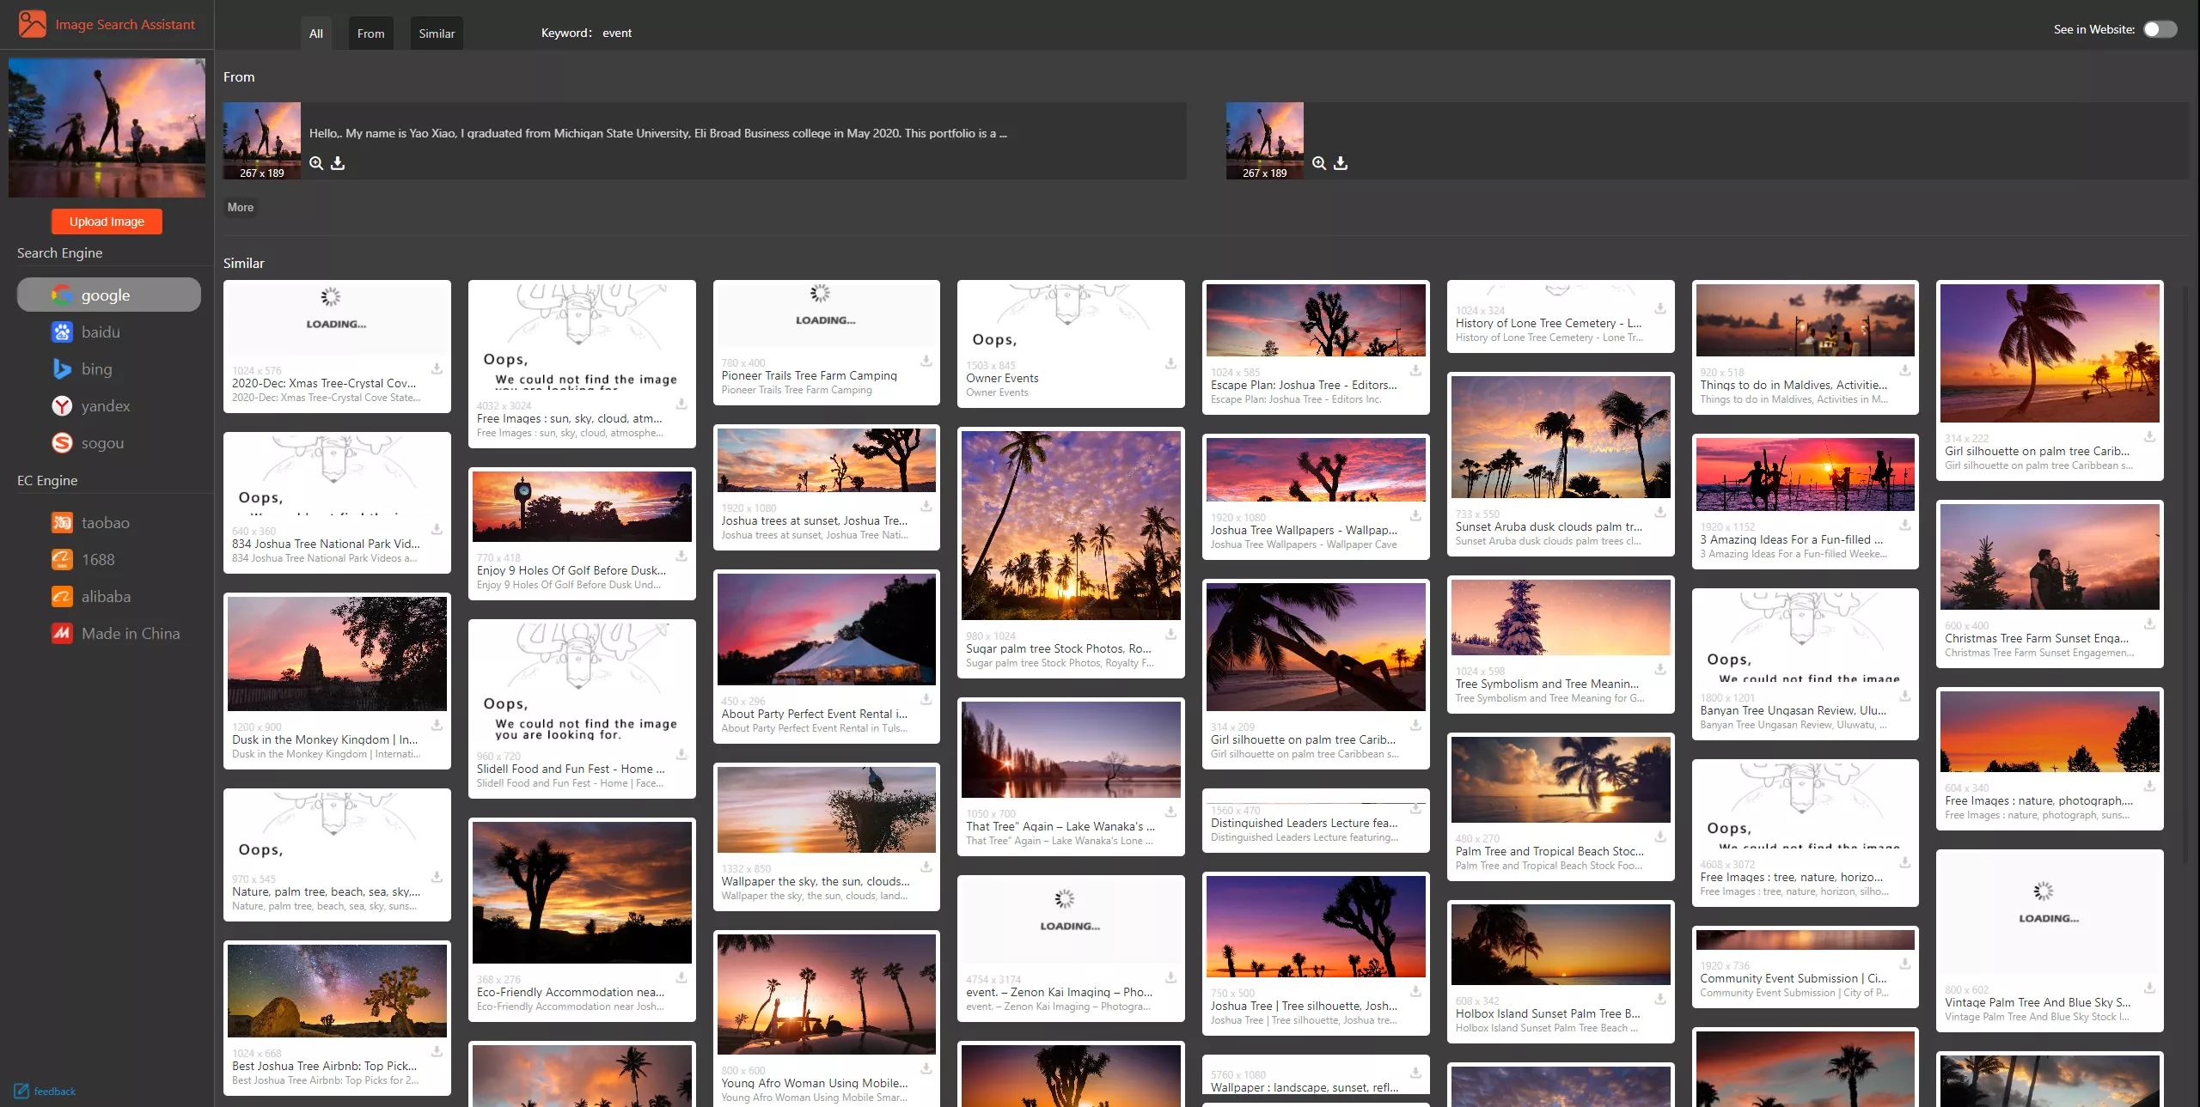Open the taobao EC engine
The image size is (2200, 1107).
pyautogui.click(x=105, y=523)
